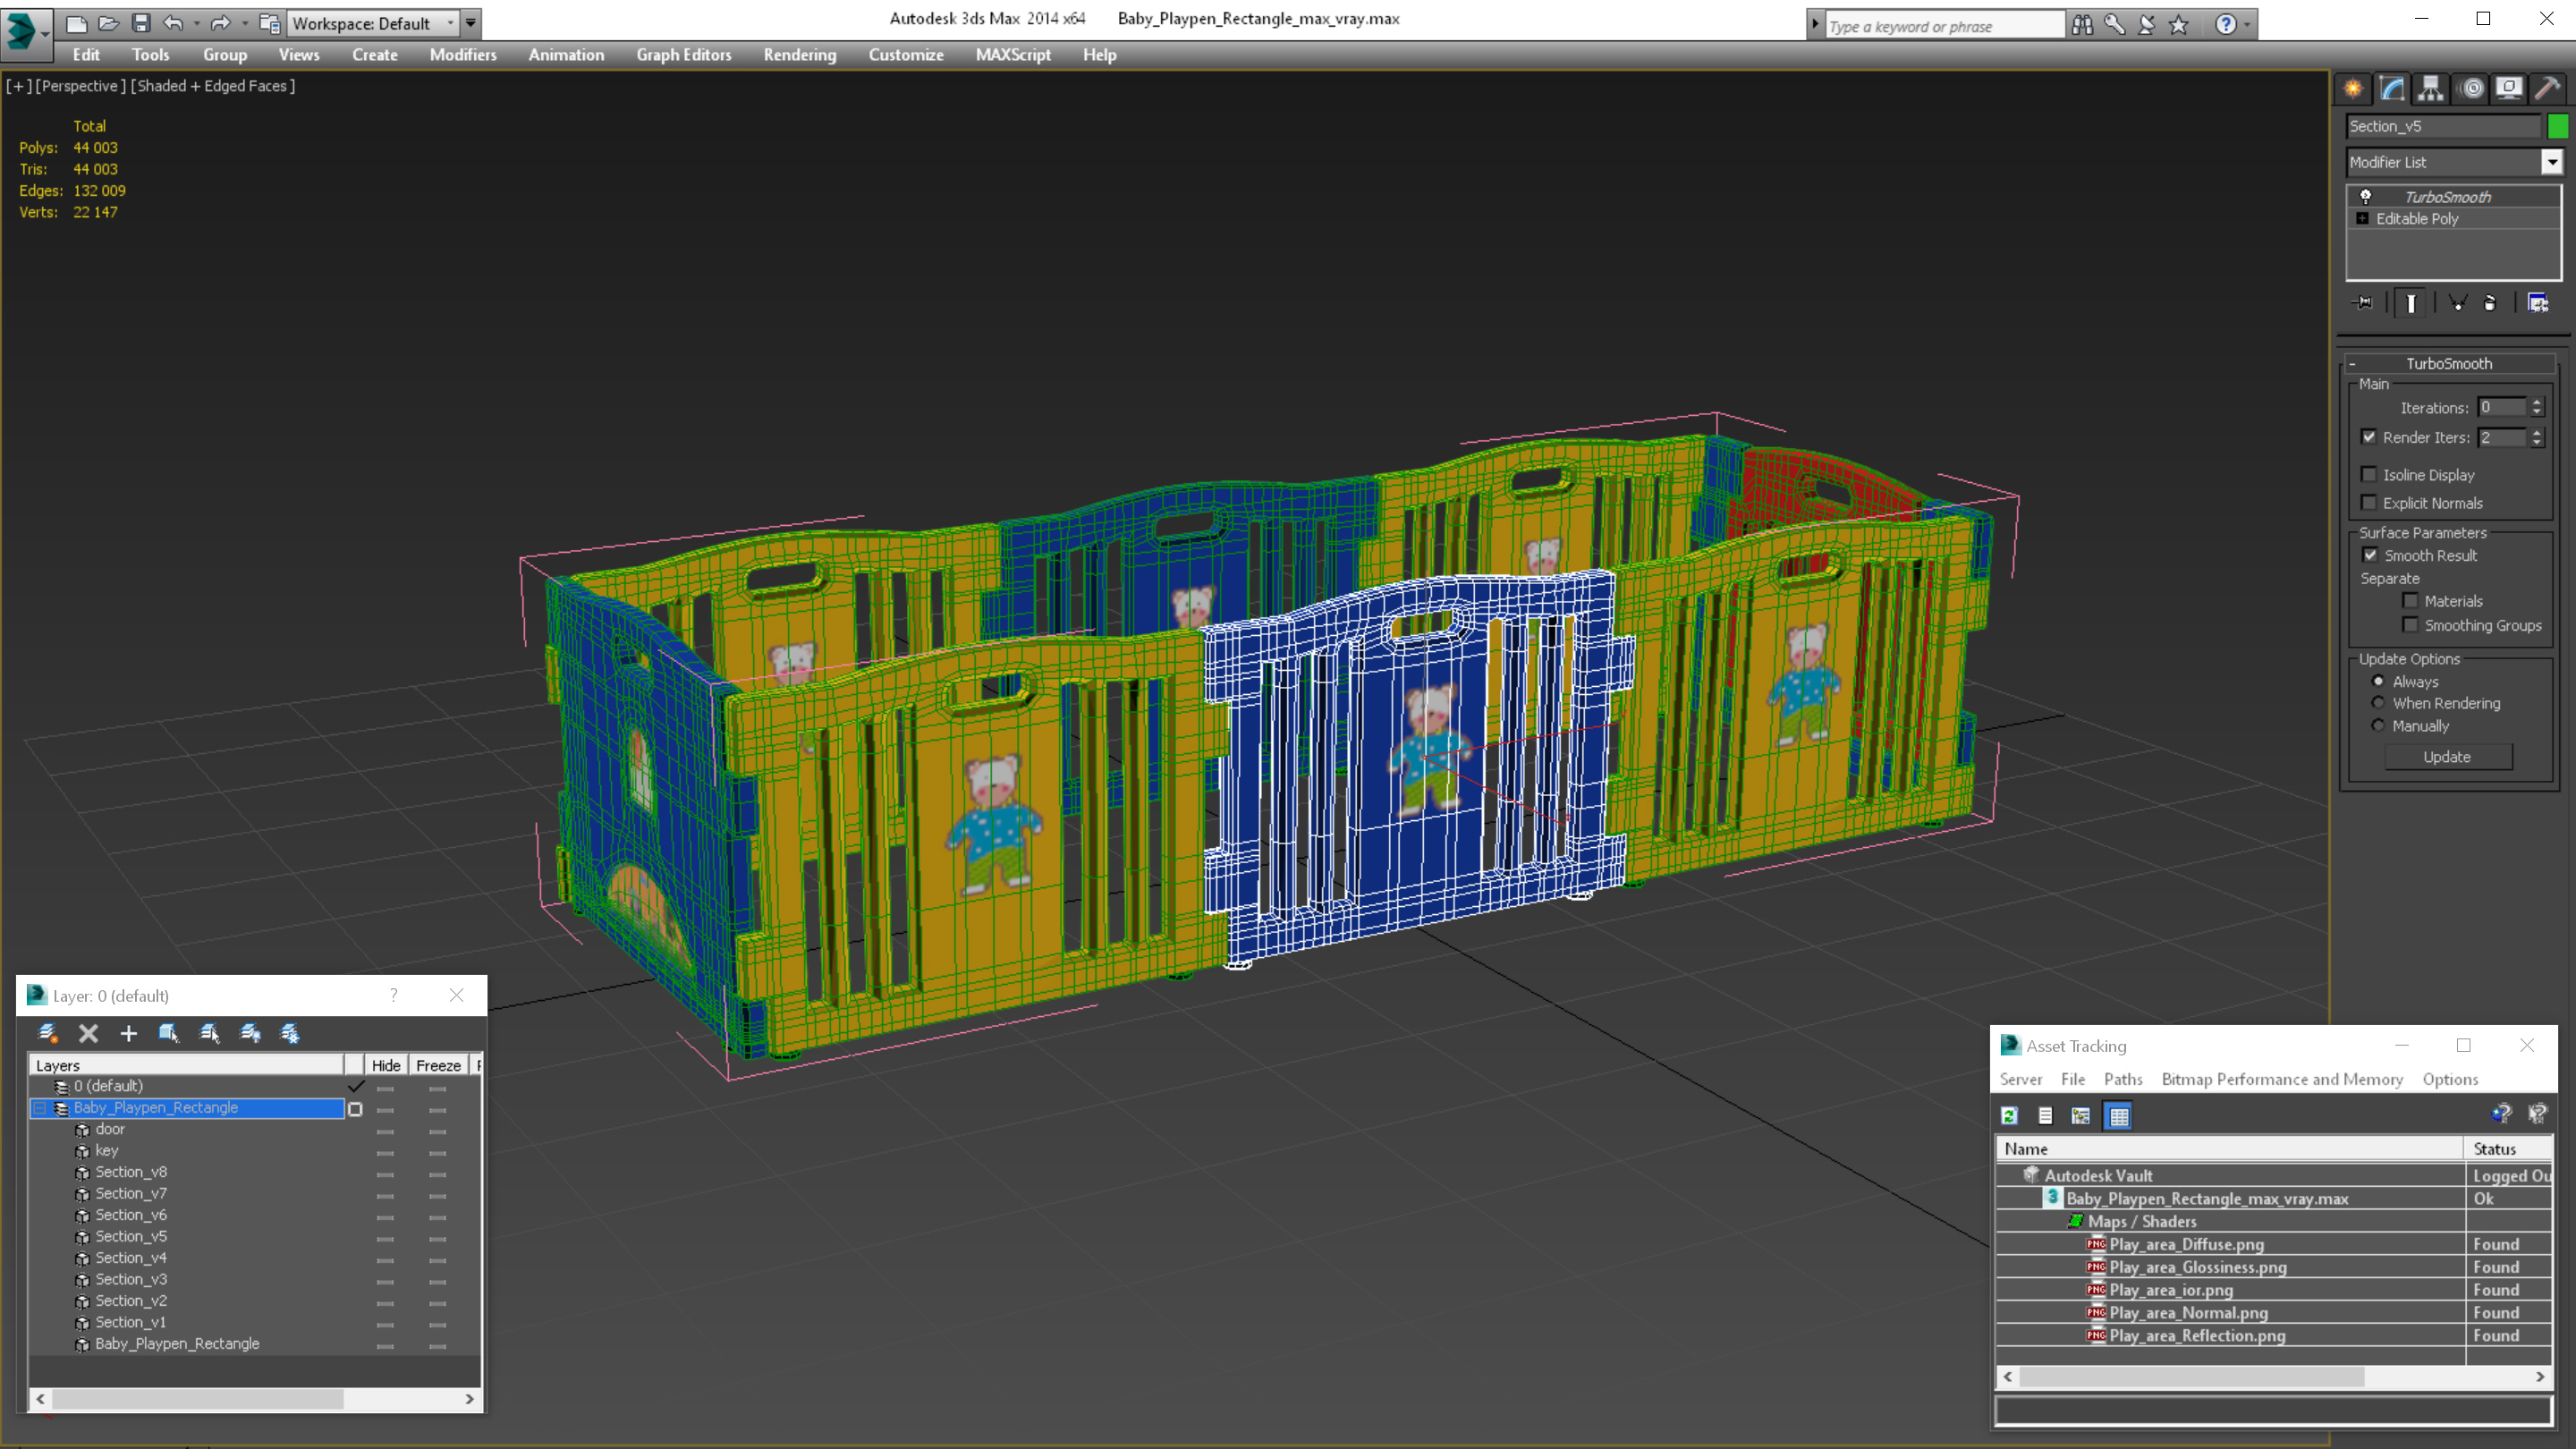Viewport: 2576px width, 1449px height.
Task: Delete layer using the X icon
Action: click(88, 1034)
